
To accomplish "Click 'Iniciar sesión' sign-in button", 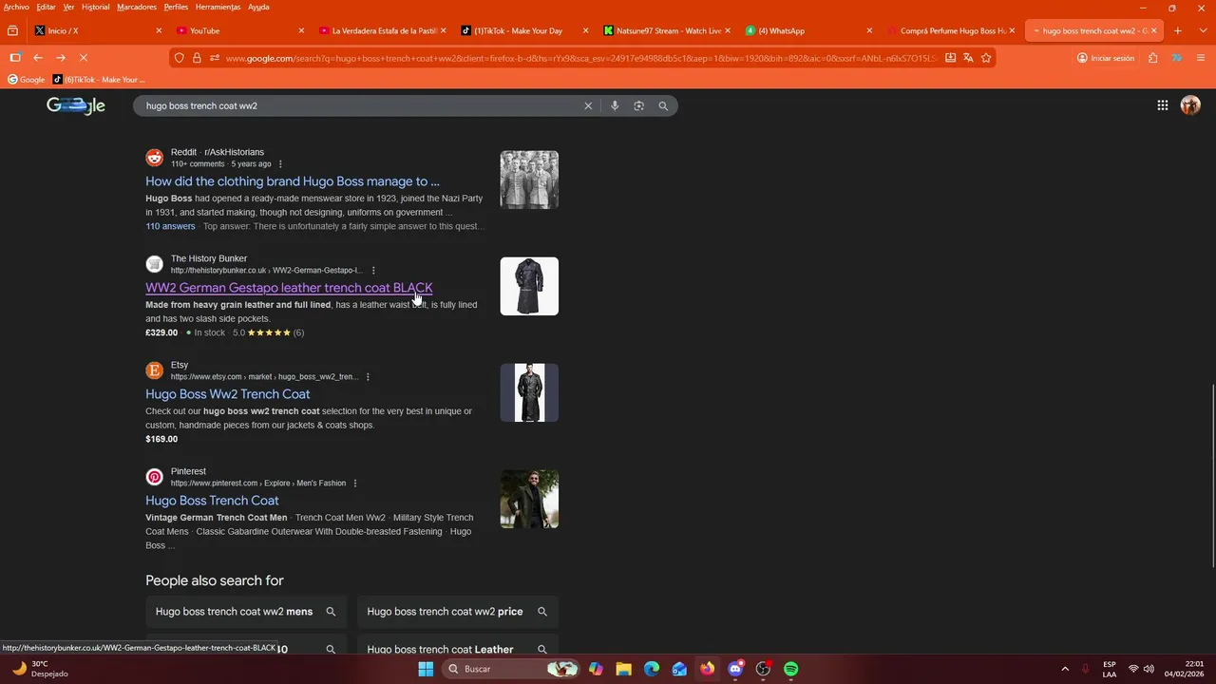I will coord(1106,58).
